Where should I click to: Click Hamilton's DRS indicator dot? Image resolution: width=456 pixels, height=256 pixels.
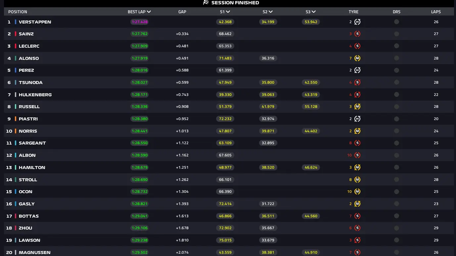tap(396, 167)
